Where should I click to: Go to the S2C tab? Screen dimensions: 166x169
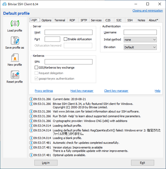point(119,20)
